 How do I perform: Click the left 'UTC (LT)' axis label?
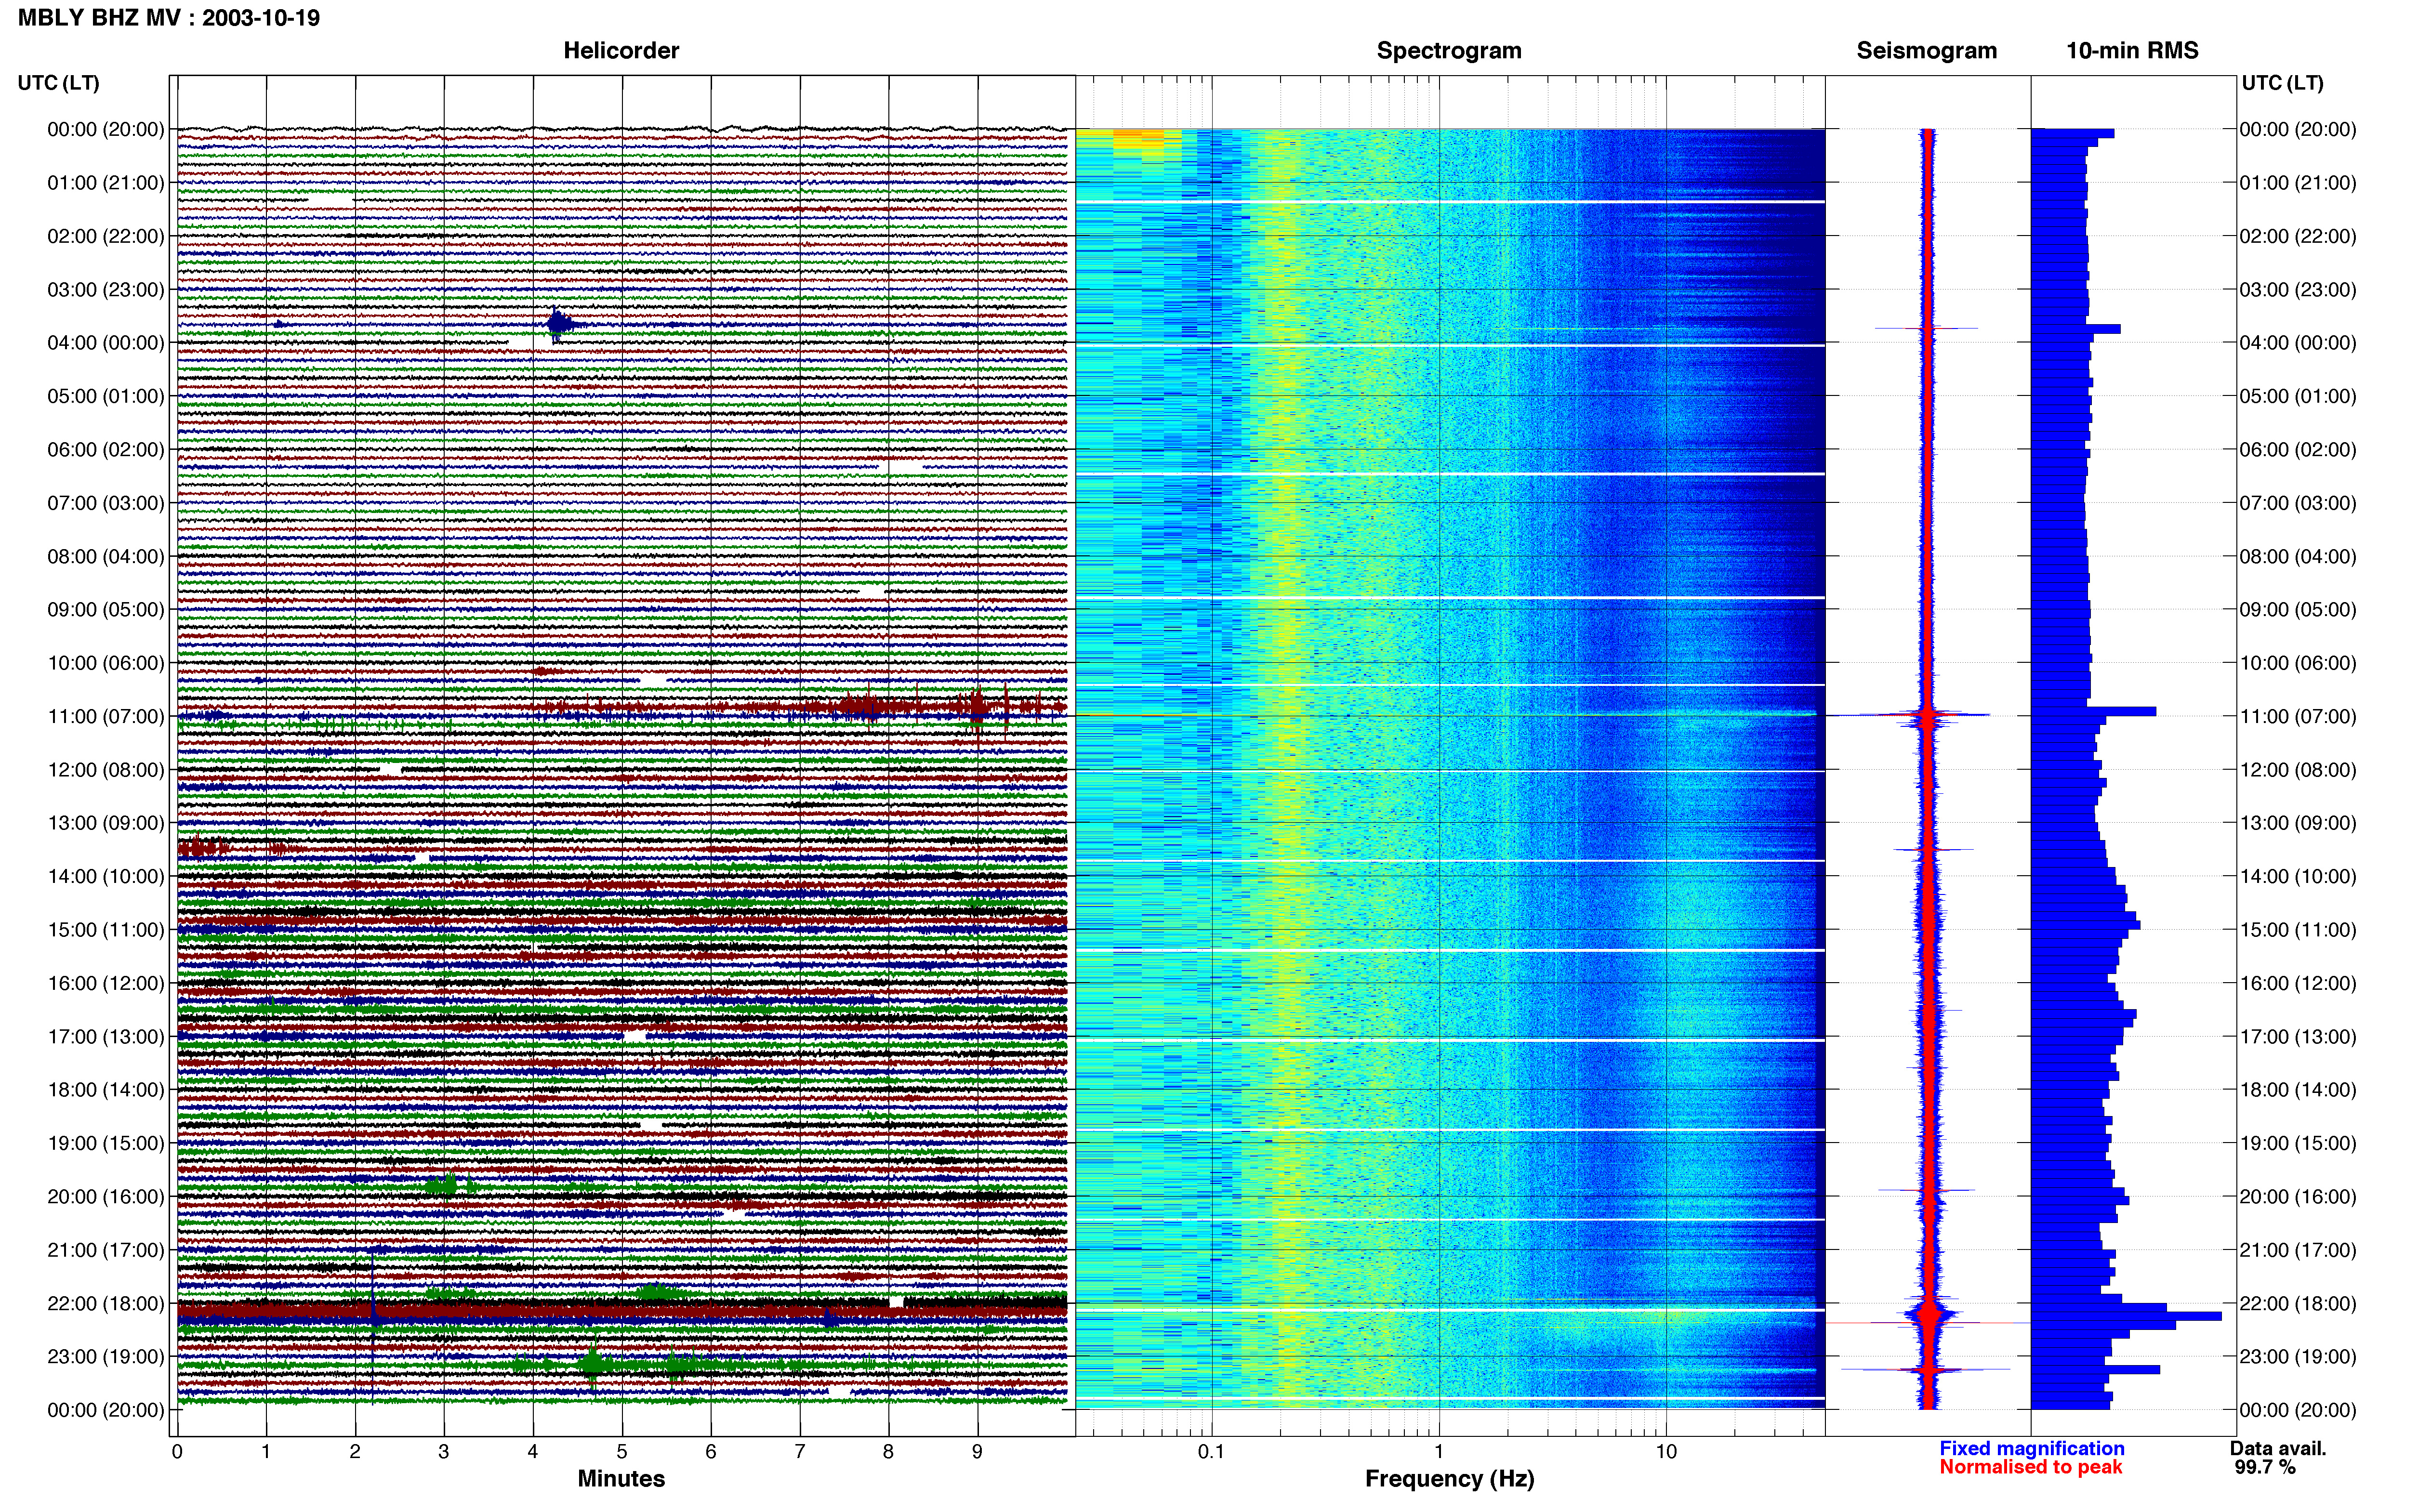coord(58,83)
